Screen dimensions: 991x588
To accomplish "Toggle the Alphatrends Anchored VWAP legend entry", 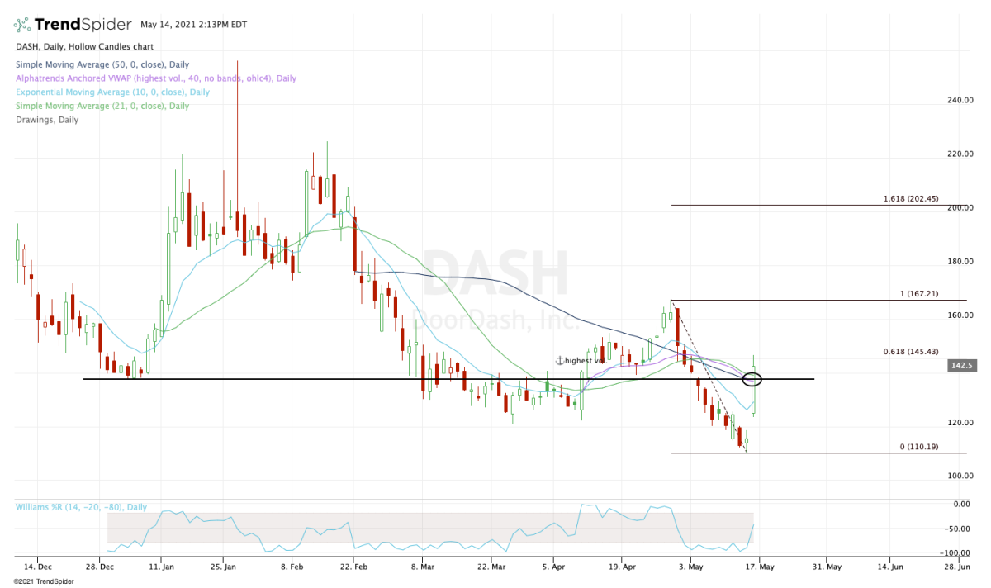I will [155, 78].
